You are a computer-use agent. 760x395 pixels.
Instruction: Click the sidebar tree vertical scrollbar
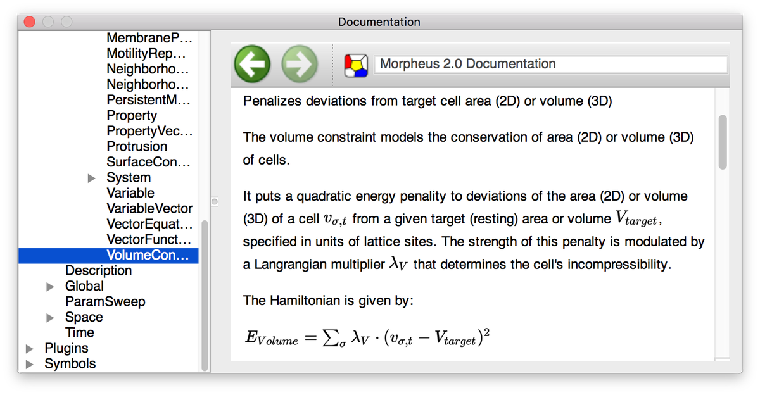coord(204,294)
